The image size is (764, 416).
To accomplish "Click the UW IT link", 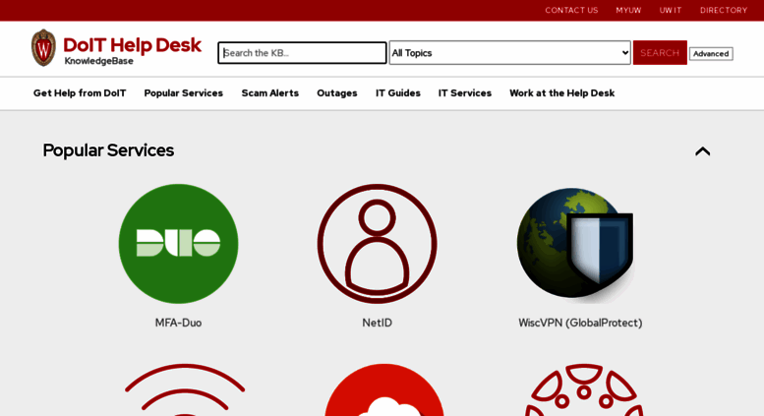I will [671, 10].
